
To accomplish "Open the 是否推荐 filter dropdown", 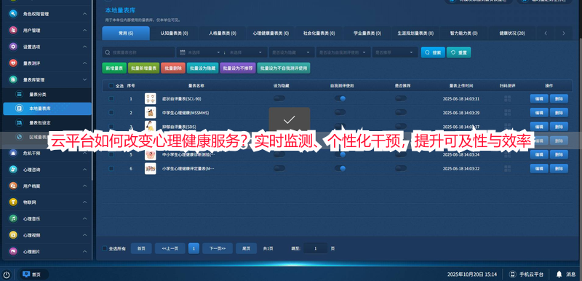I will [x=395, y=52].
